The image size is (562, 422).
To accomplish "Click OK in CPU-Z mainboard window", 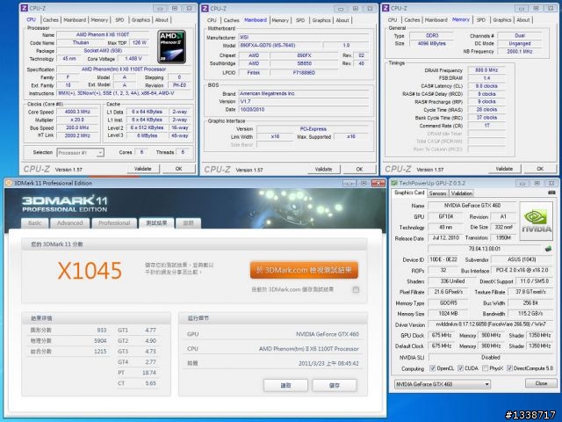I will [359, 169].
